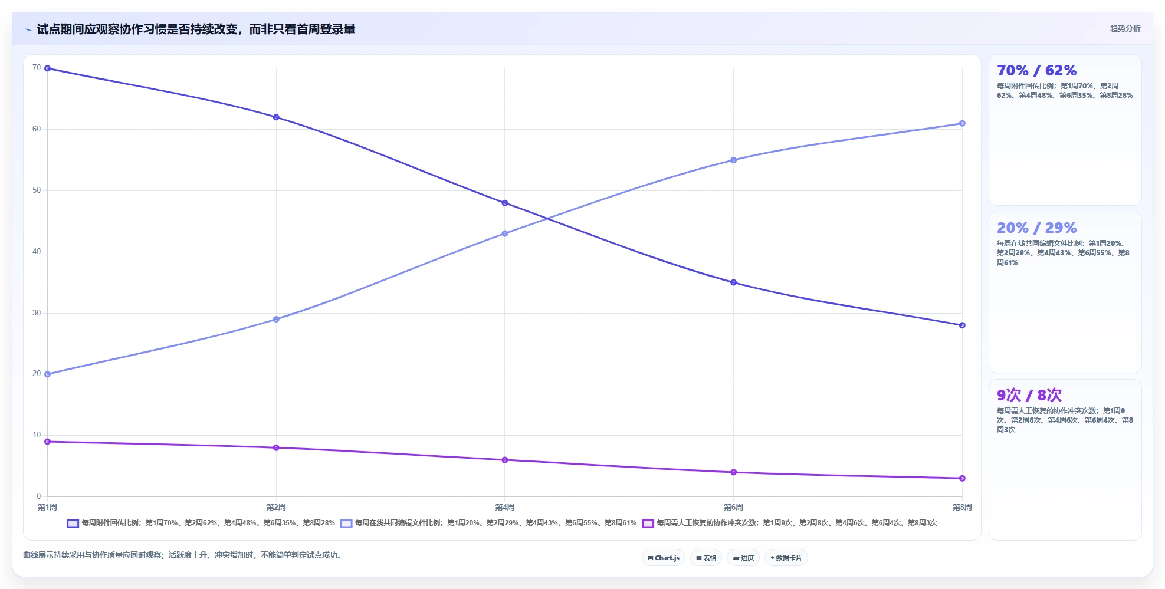Viewport: 1165px width, 589px height.
Task: Click the y-axis value 50
Action: pos(37,190)
